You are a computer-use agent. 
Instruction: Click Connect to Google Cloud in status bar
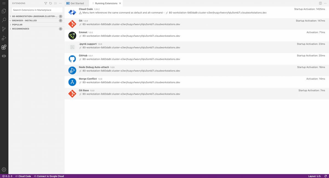click(x=49, y=176)
